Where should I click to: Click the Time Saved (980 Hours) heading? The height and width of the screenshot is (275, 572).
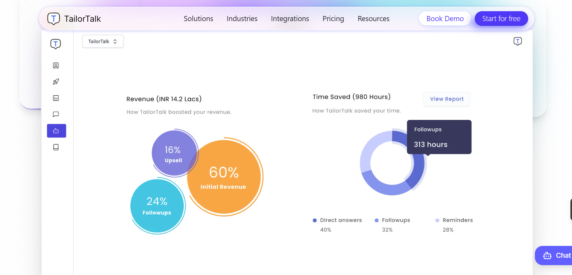pyautogui.click(x=351, y=97)
